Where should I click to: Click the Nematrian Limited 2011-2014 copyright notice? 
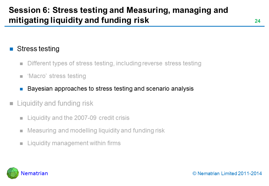227,174
